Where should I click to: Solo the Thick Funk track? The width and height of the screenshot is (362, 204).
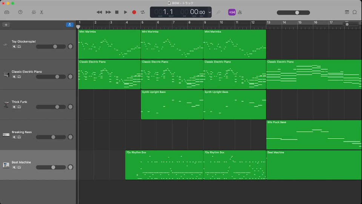point(19,107)
